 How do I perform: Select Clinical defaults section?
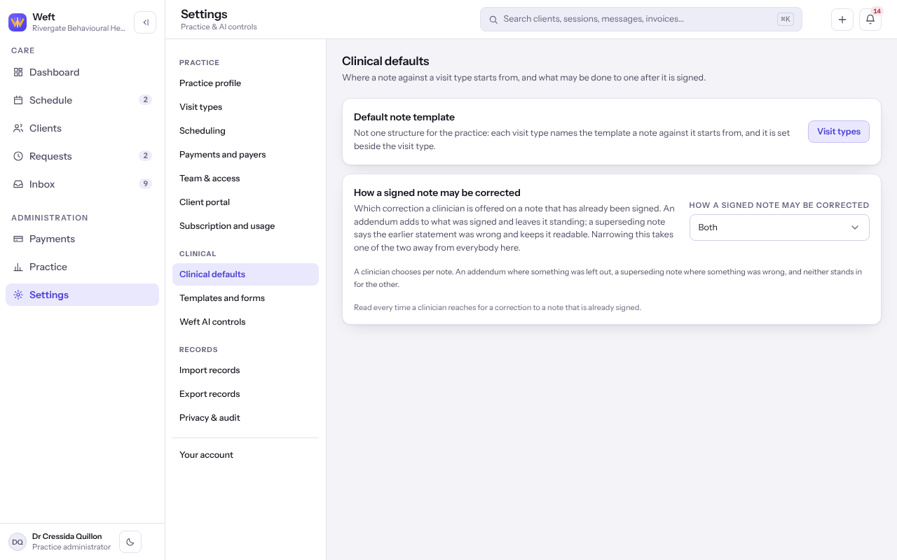pos(245,274)
